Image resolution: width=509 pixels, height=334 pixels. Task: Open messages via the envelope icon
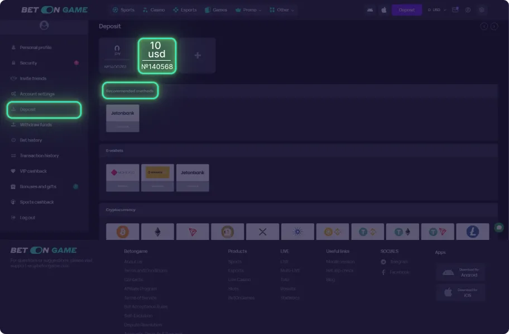pos(454,9)
